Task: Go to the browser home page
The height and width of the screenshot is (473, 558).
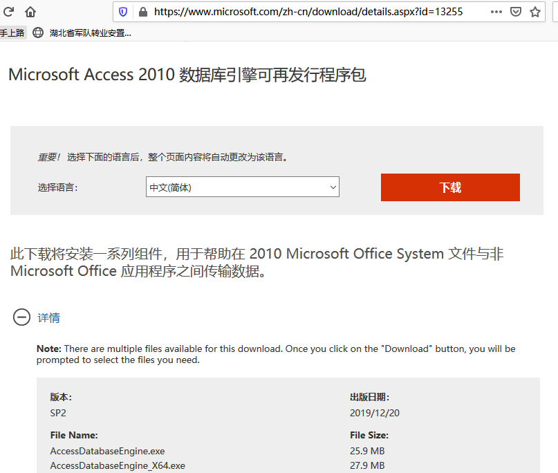Action: pos(30,12)
